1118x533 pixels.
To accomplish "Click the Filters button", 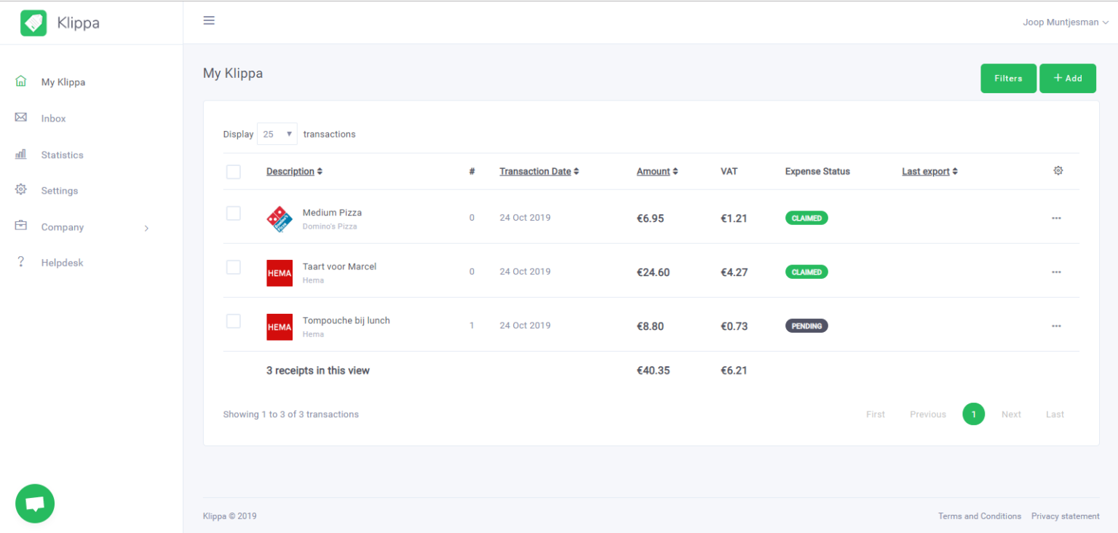I will coord(1008,78).
